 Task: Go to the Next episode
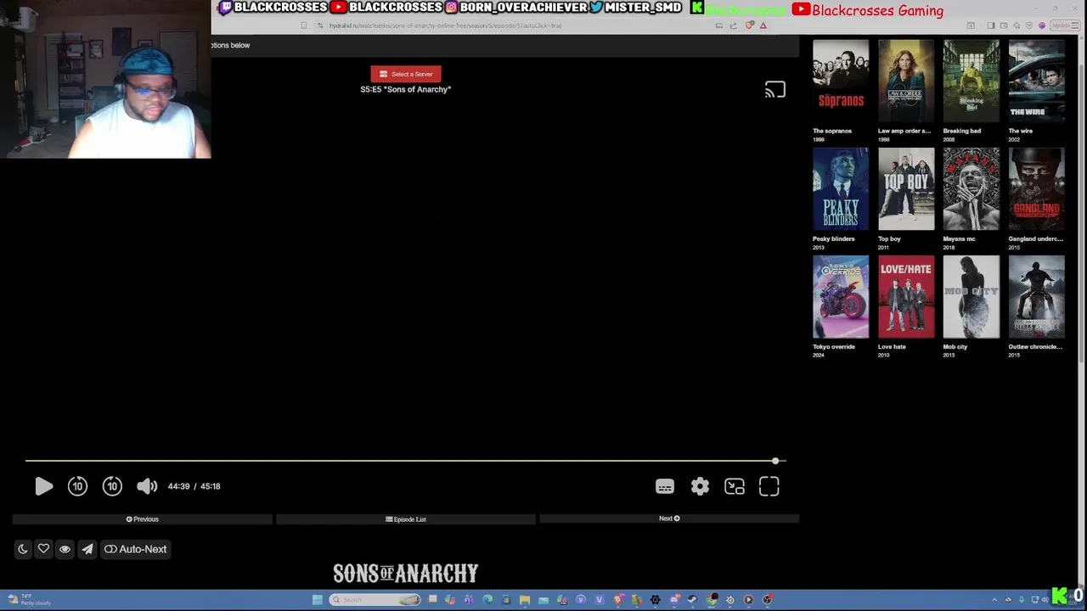coord(669,519)
